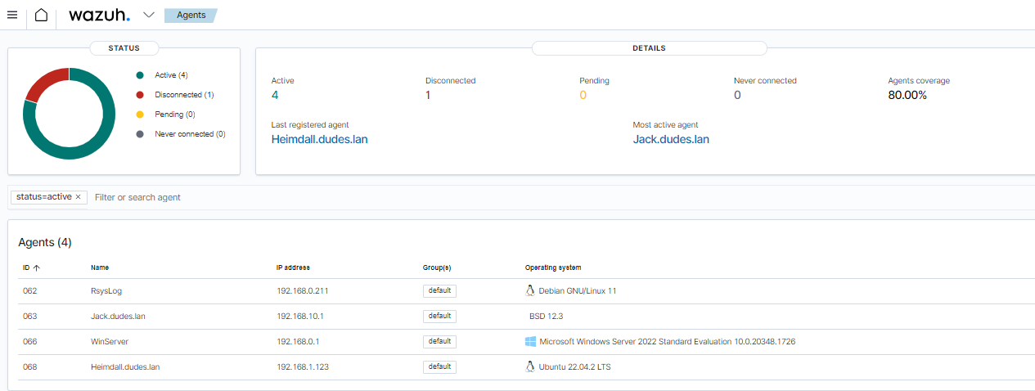The height and width of the screenshot is (391, 1035).
Task: Open the hamburger navigation menu
Action: click(x=12, y=15)
